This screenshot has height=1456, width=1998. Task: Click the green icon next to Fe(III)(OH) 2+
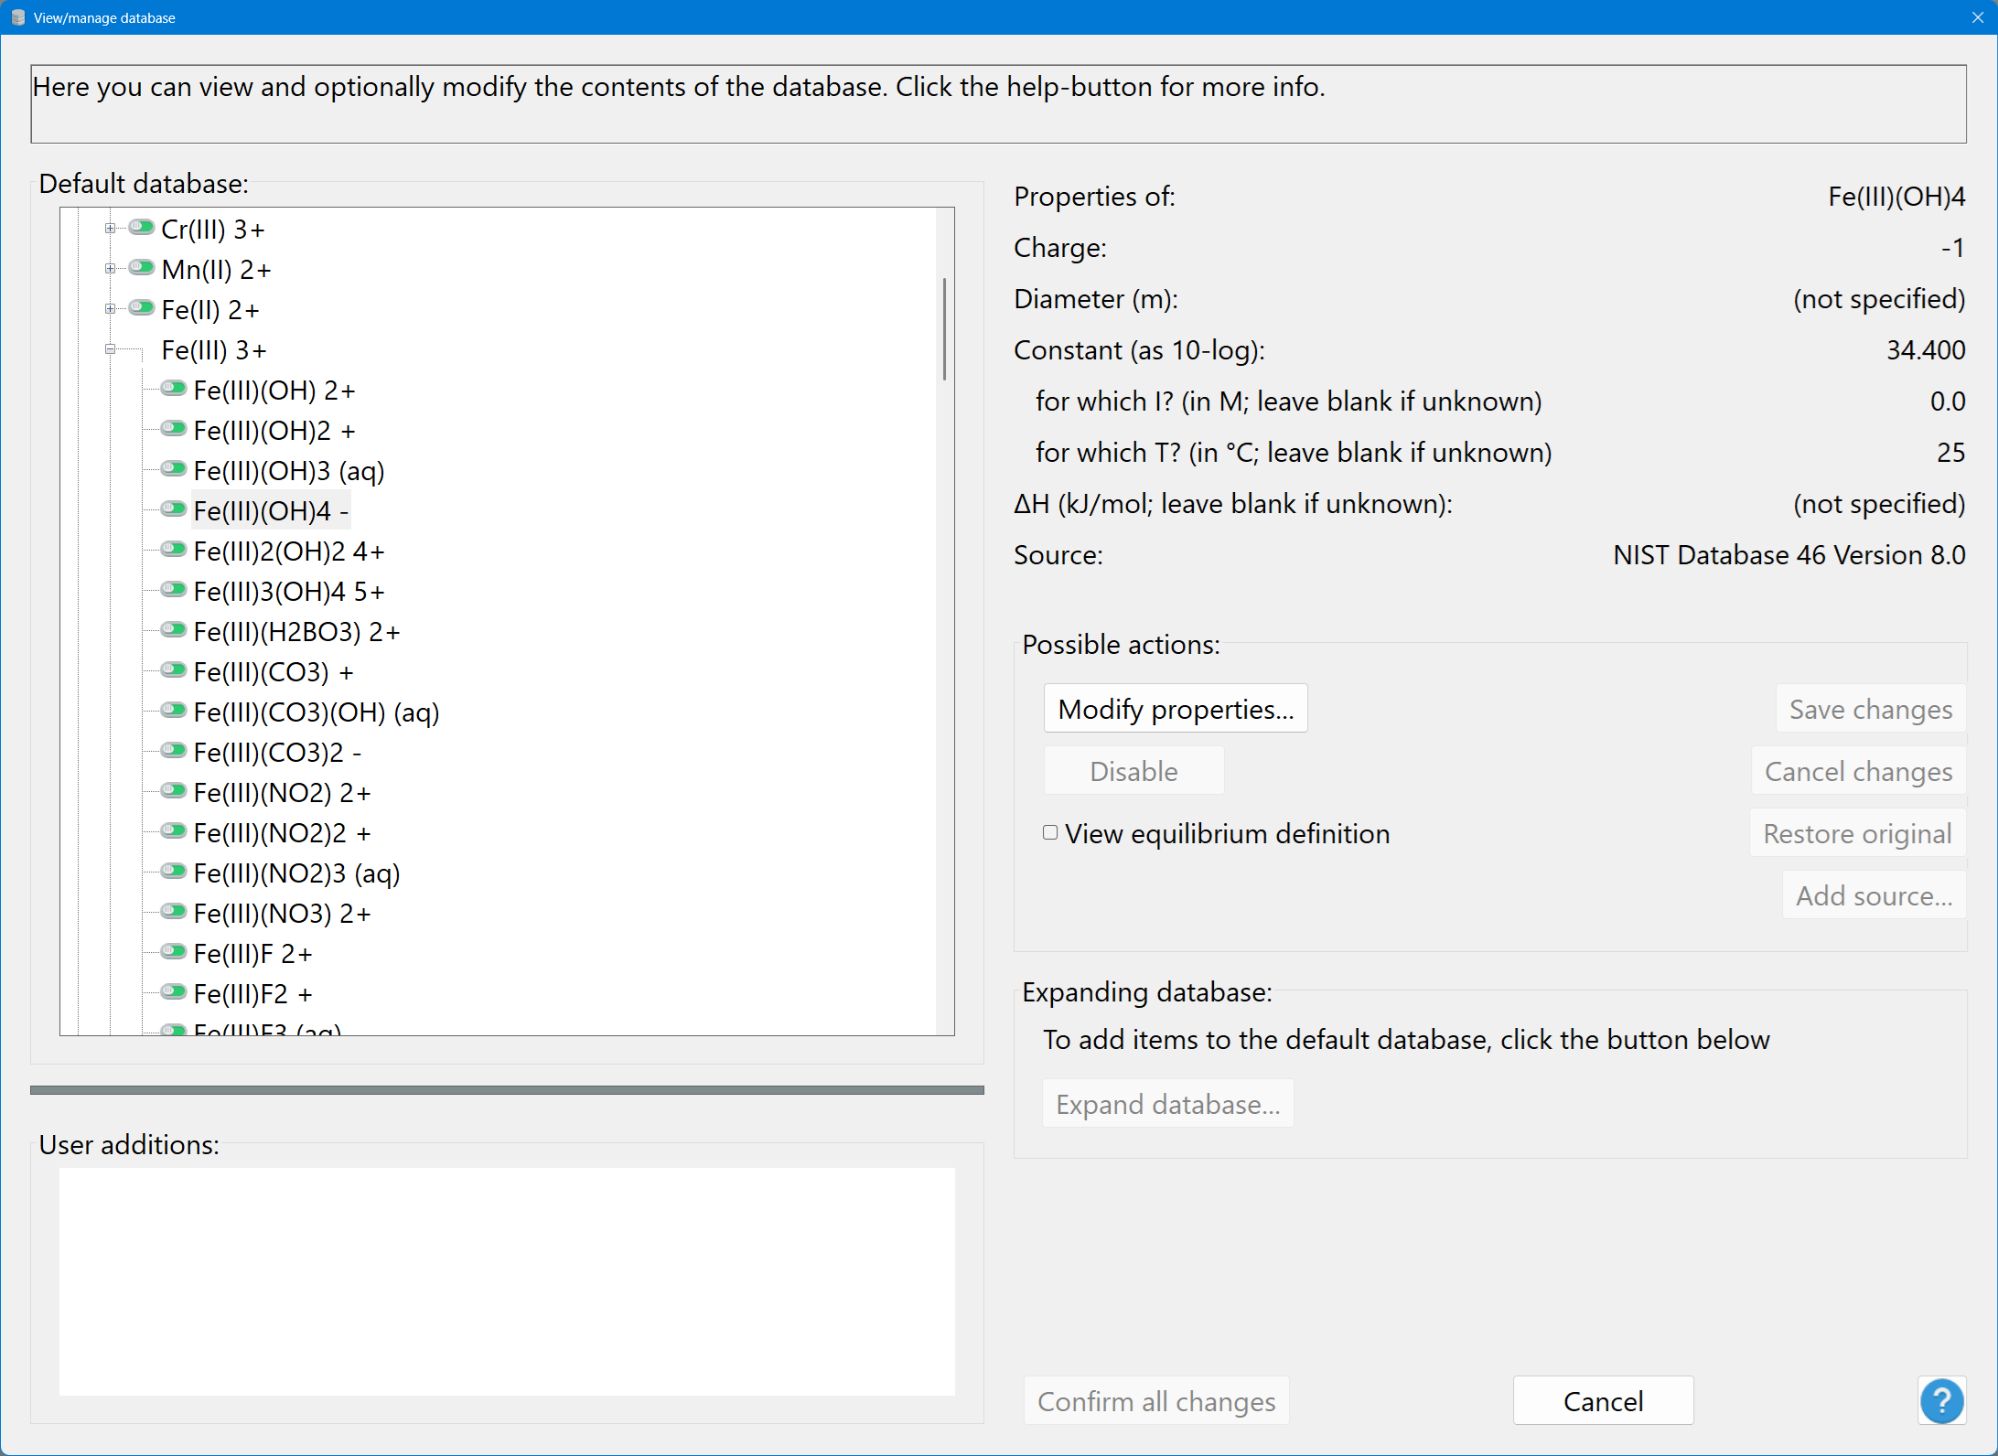[x=173, y=389]
